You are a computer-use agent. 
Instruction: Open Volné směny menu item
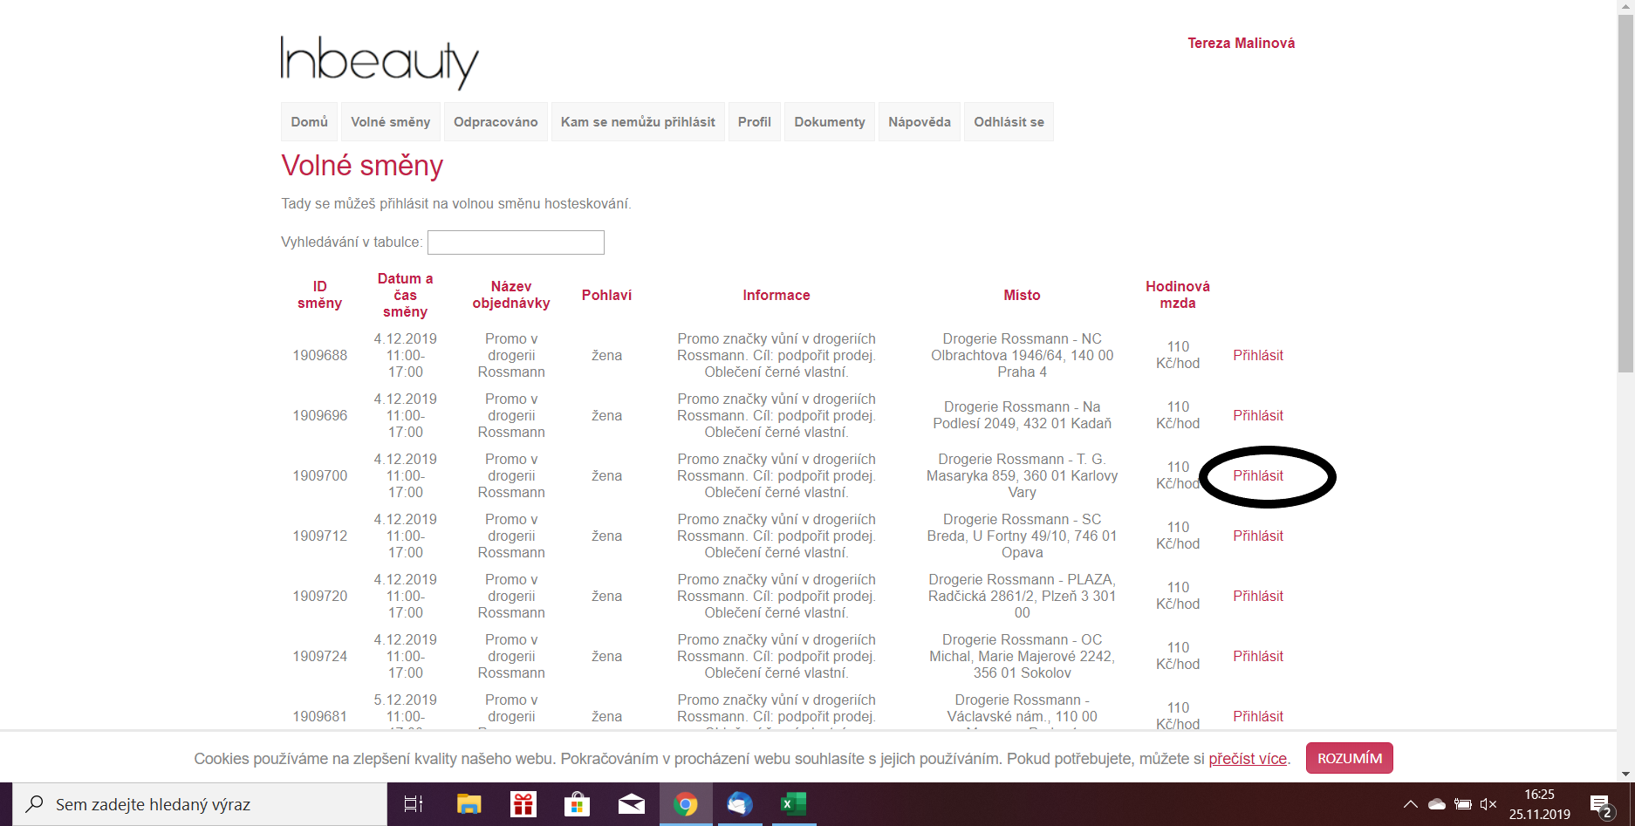click(x=391, y=122)
